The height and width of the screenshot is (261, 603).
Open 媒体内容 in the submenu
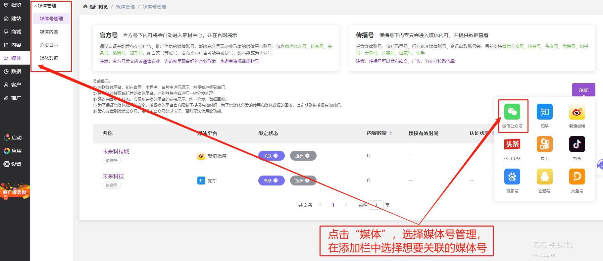(x=49, y=32)
